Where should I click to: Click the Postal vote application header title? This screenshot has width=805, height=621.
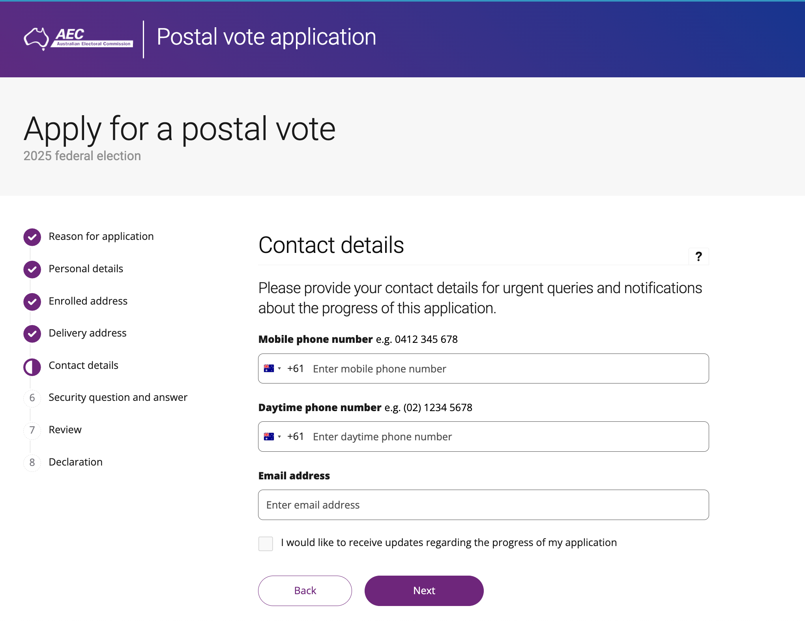[x=266, y=37]
